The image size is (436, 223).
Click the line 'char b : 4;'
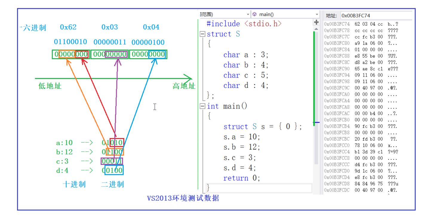(x=246, y=65)
